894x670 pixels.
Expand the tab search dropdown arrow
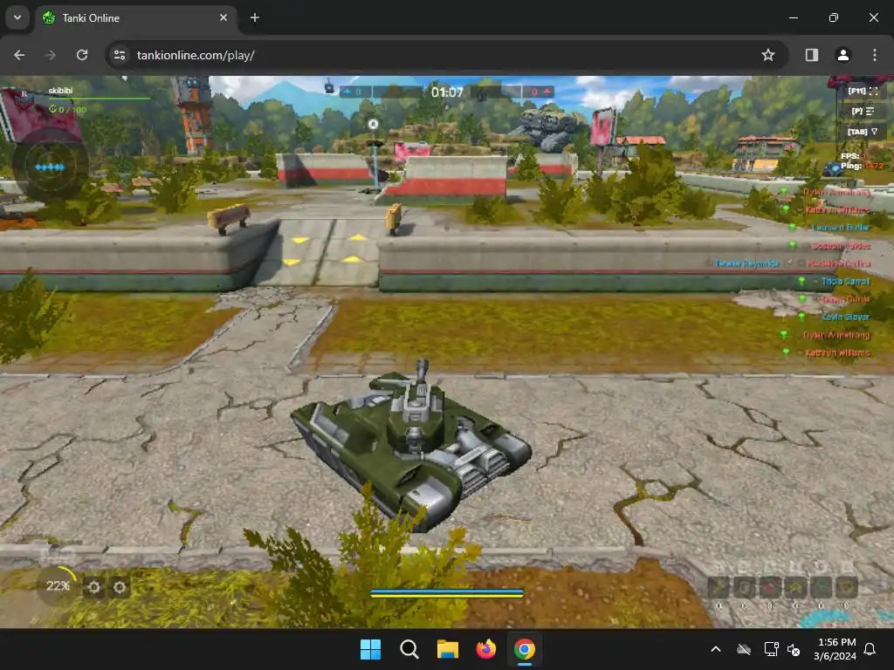point(17,17)
